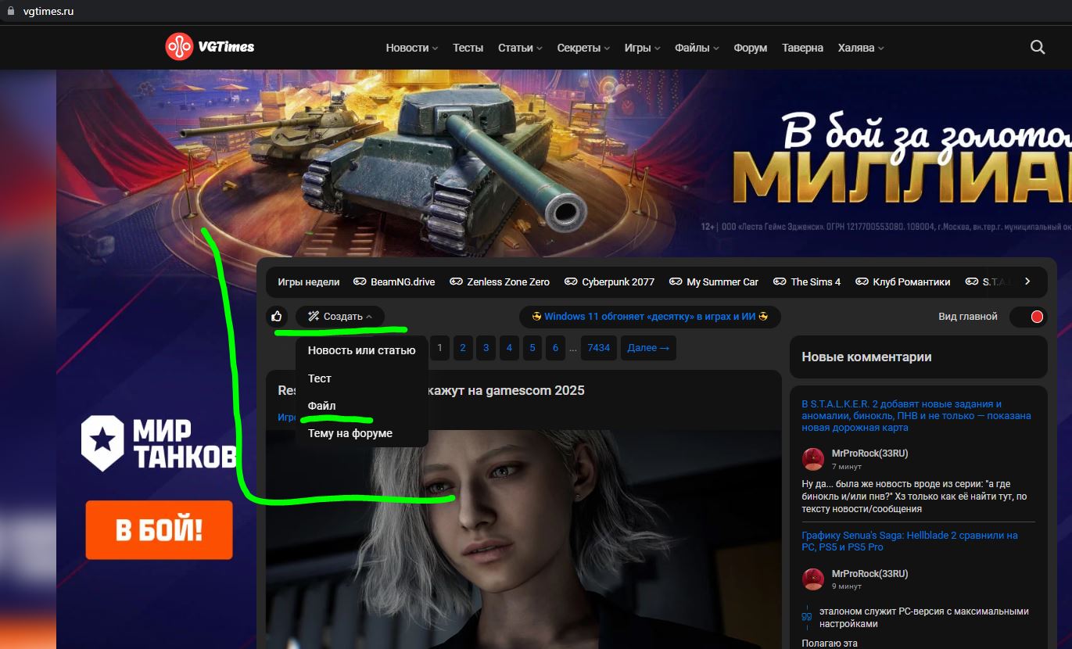Image resolution: width=1072 pixels, height=649 pixels.
Task: Click the orange В БОЙ! banner button
Action: point(159,530)
